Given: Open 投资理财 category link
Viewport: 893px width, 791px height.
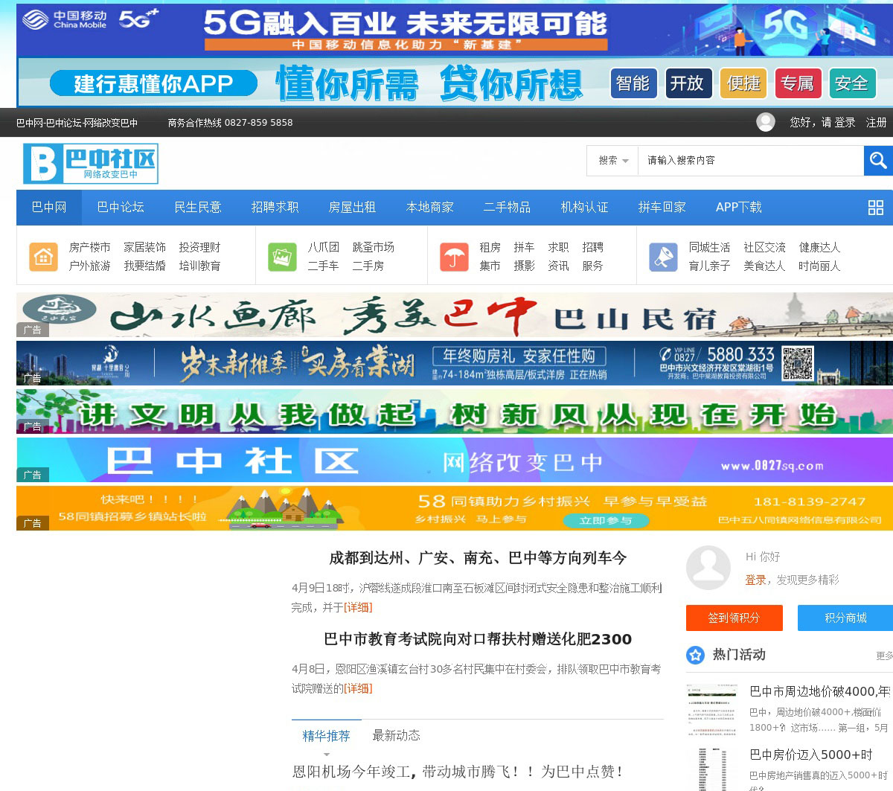Looking at the screenshot, I should (199, 247).
